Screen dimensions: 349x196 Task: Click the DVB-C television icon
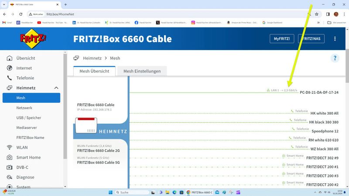10,167
